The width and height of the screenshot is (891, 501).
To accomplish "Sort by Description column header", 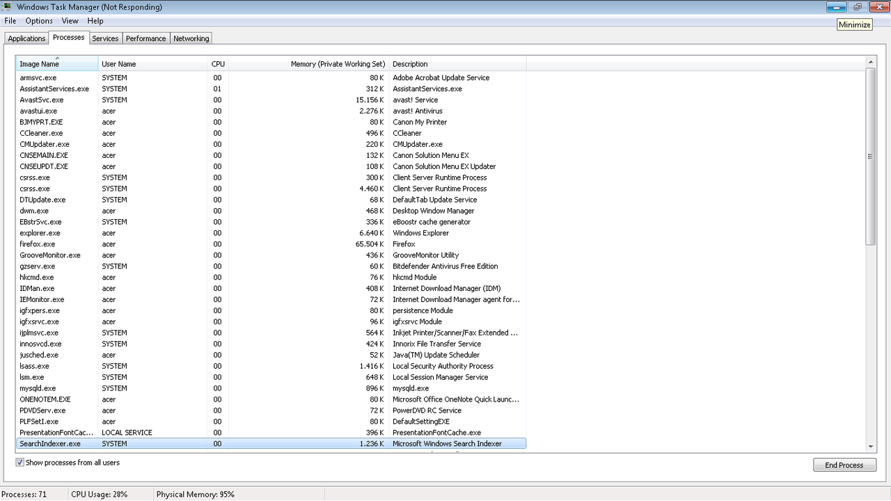I will click(x=457, y=64).
